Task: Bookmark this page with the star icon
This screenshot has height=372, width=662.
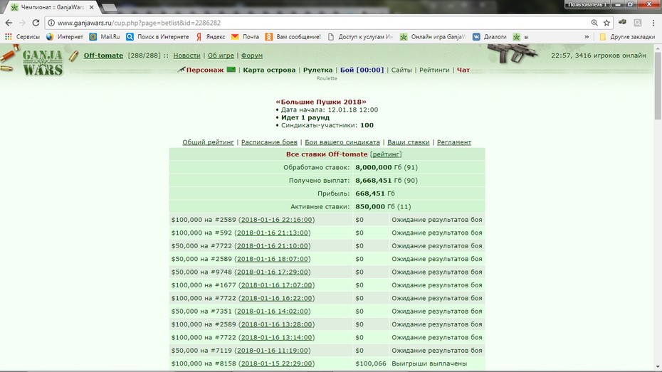Action: [x=606, y=23]
